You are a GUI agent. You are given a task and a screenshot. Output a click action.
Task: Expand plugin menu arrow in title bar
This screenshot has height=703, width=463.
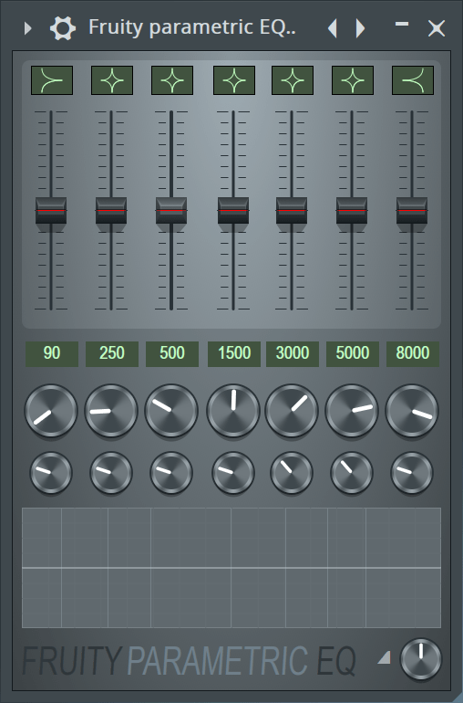[27, 28]
